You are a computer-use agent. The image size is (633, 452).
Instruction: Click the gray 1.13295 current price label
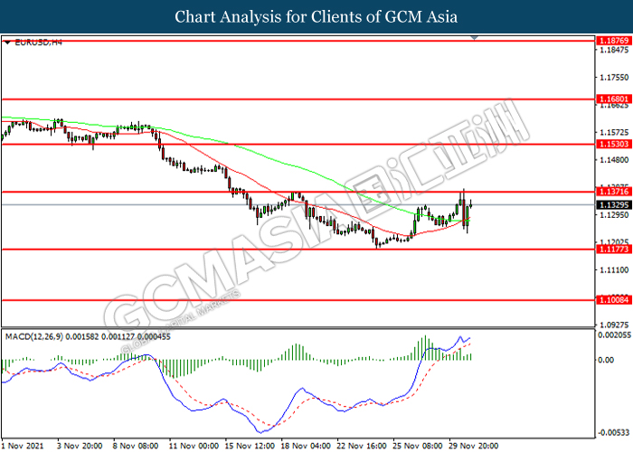tap(614, 205)
